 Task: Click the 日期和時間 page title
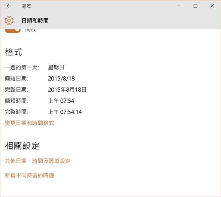35,21
